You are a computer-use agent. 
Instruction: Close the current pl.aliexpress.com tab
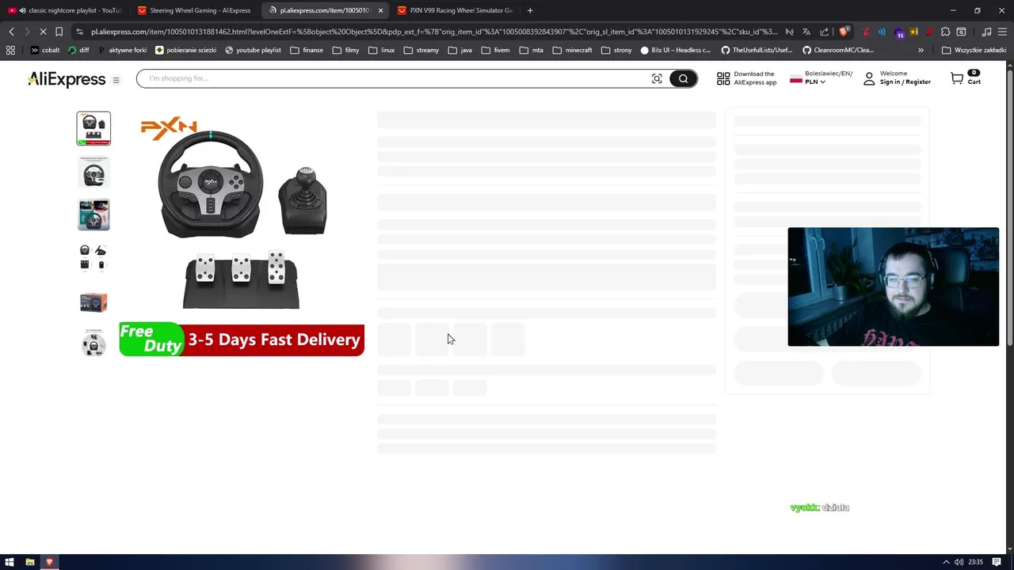380,10
